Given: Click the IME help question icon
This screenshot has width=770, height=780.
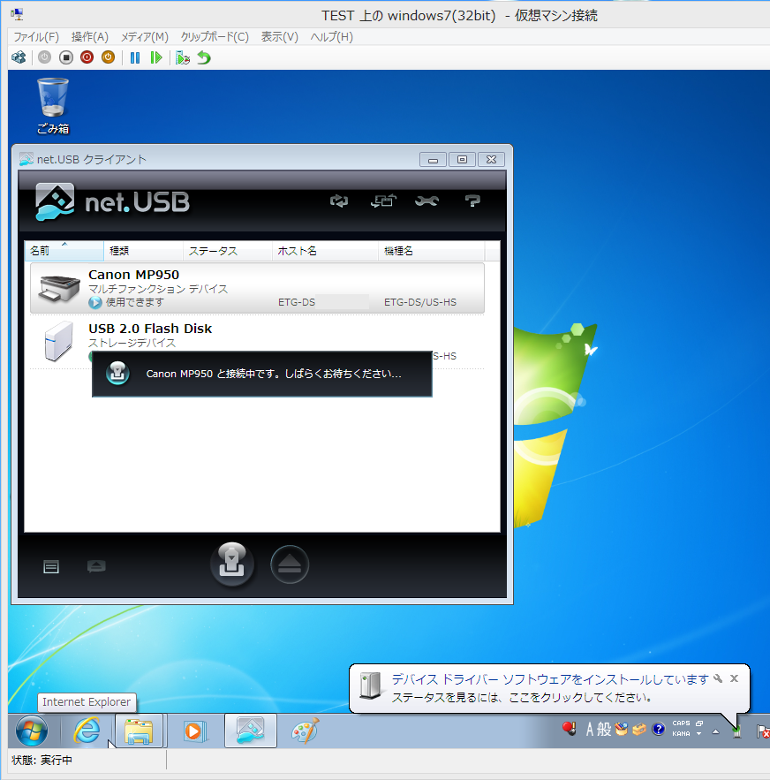Looking at the screenshot, I should tap(659, 730).
